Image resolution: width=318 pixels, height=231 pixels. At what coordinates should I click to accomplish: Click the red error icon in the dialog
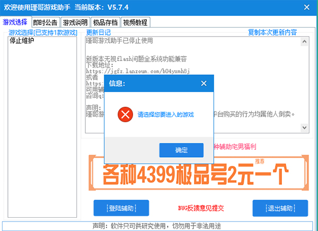point(125,114)
